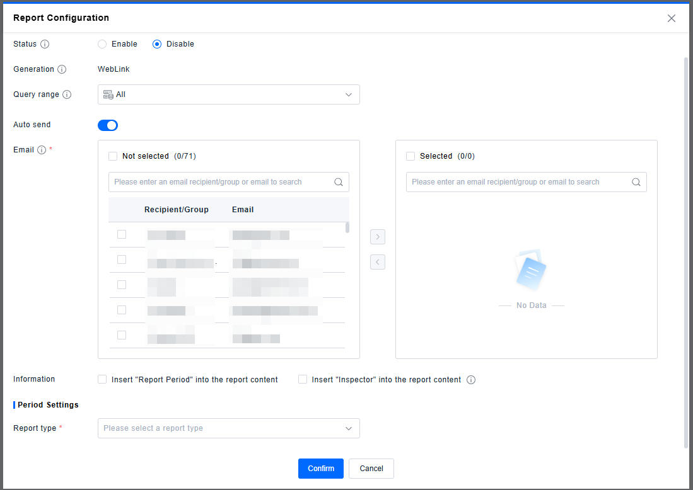Turn off the Auto send toggle
693x490 pixels.
[x=108, y=125]
